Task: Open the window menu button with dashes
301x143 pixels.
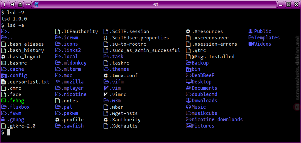Action: point(28,4)
